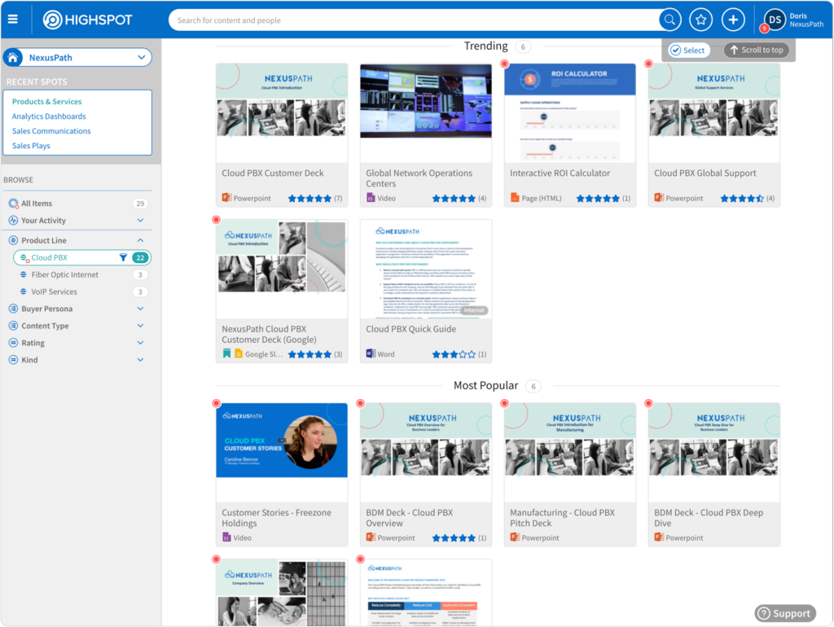834x627 pixels.
Task: Open Sales Communications recent spot
Action: tap(51, 131)
